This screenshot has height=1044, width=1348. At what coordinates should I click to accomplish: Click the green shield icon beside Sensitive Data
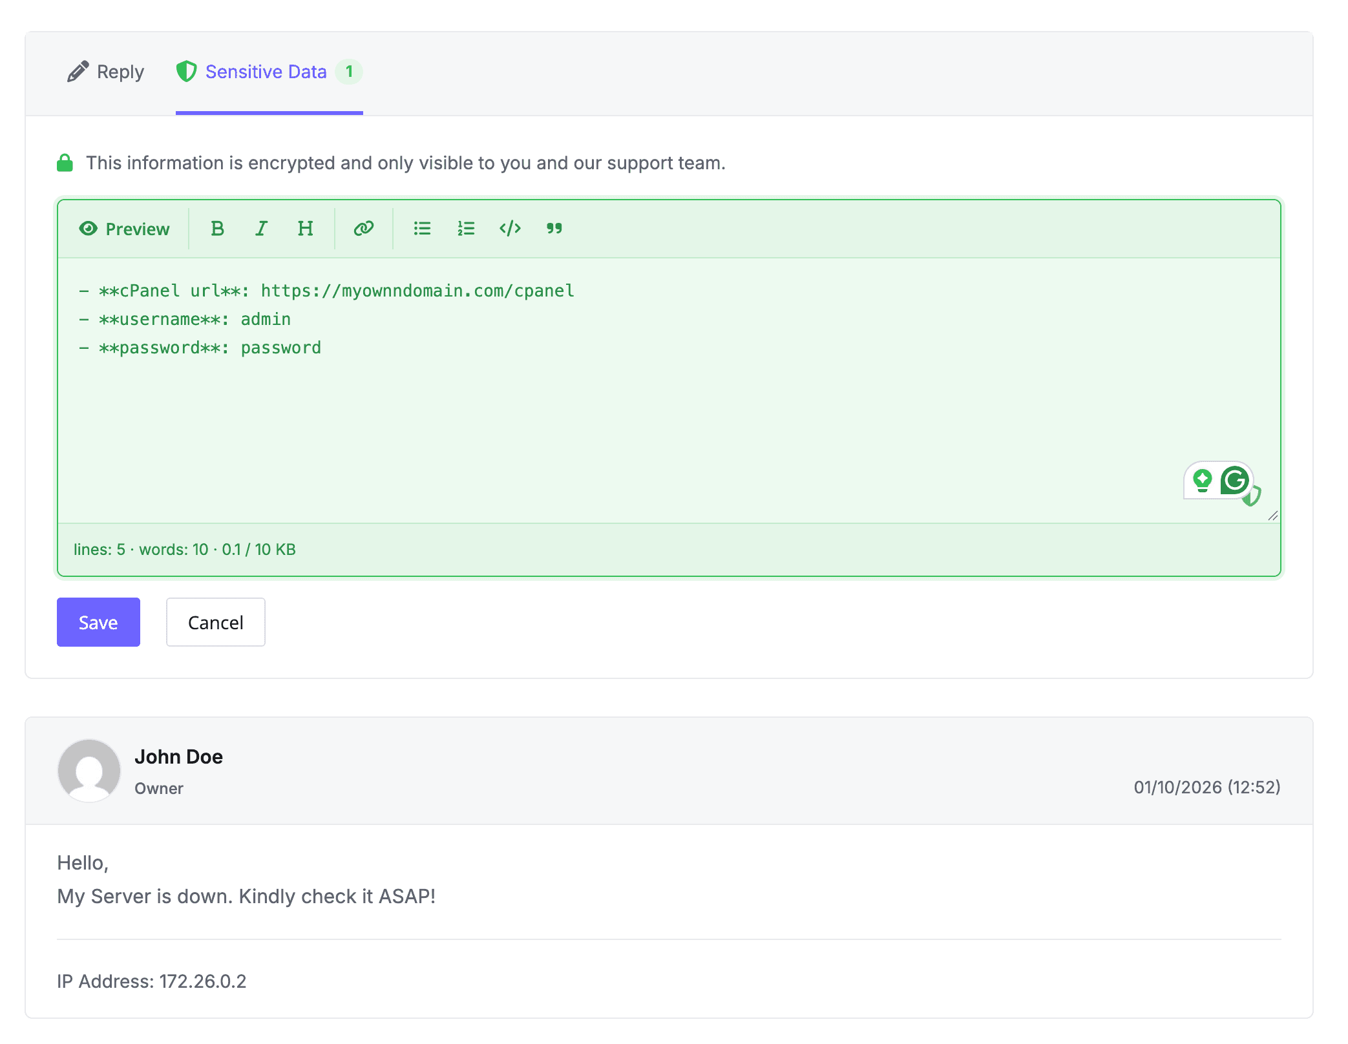click(x=187, y=71)
